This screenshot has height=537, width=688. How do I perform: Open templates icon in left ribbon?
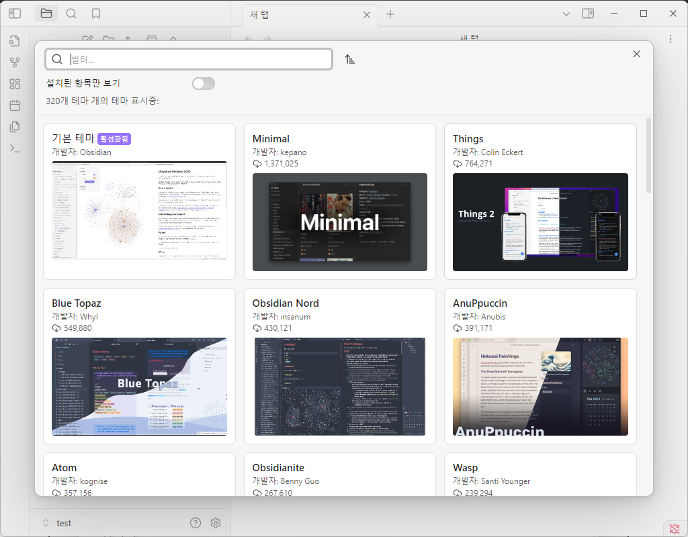coord(15,127)
